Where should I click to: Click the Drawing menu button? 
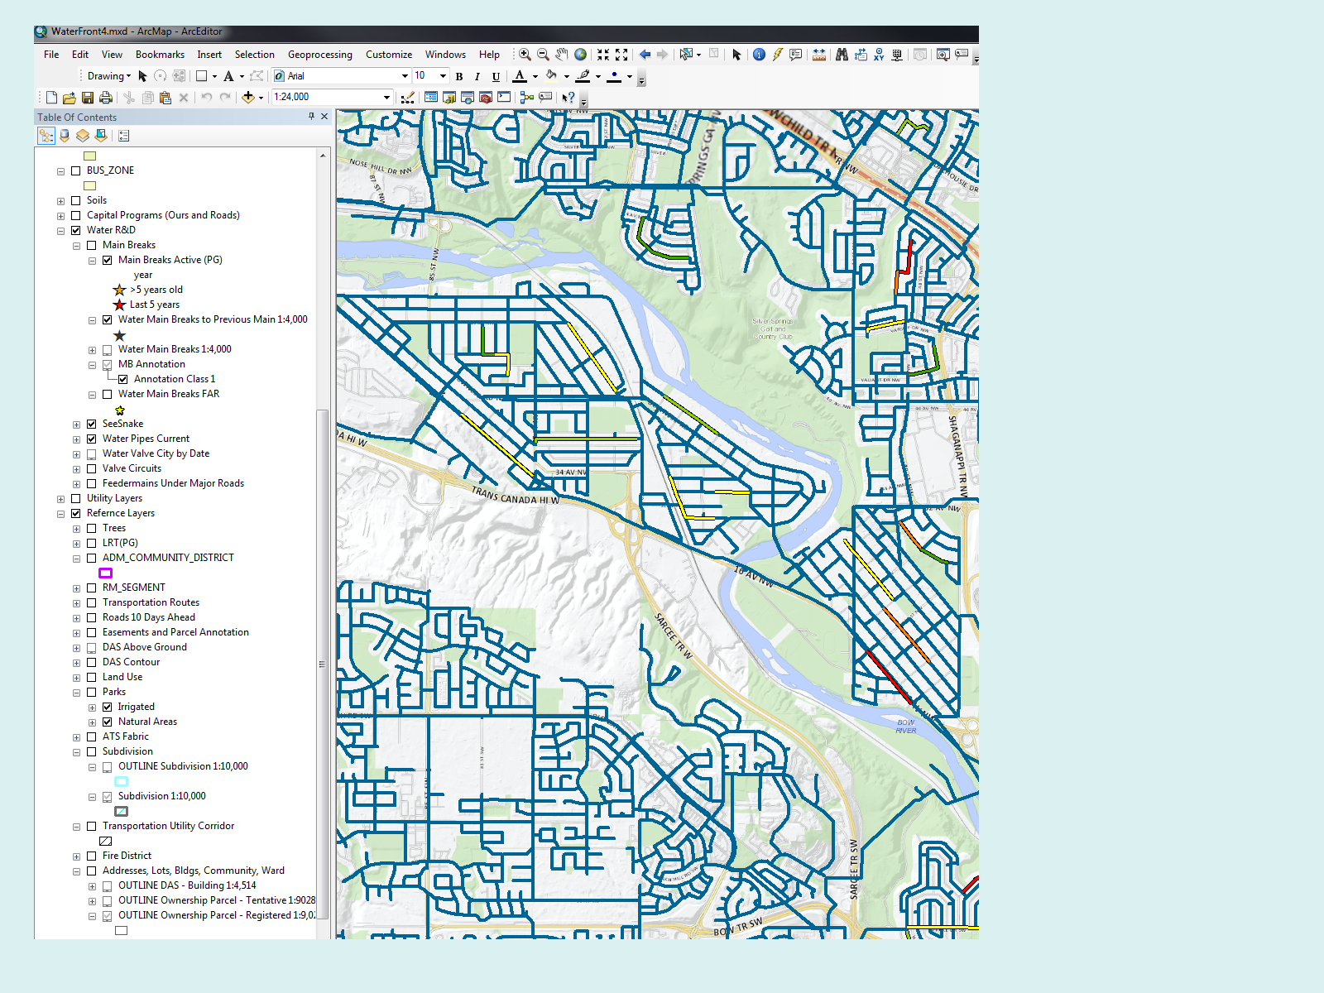pyautogui.click(x=108, y=76)
